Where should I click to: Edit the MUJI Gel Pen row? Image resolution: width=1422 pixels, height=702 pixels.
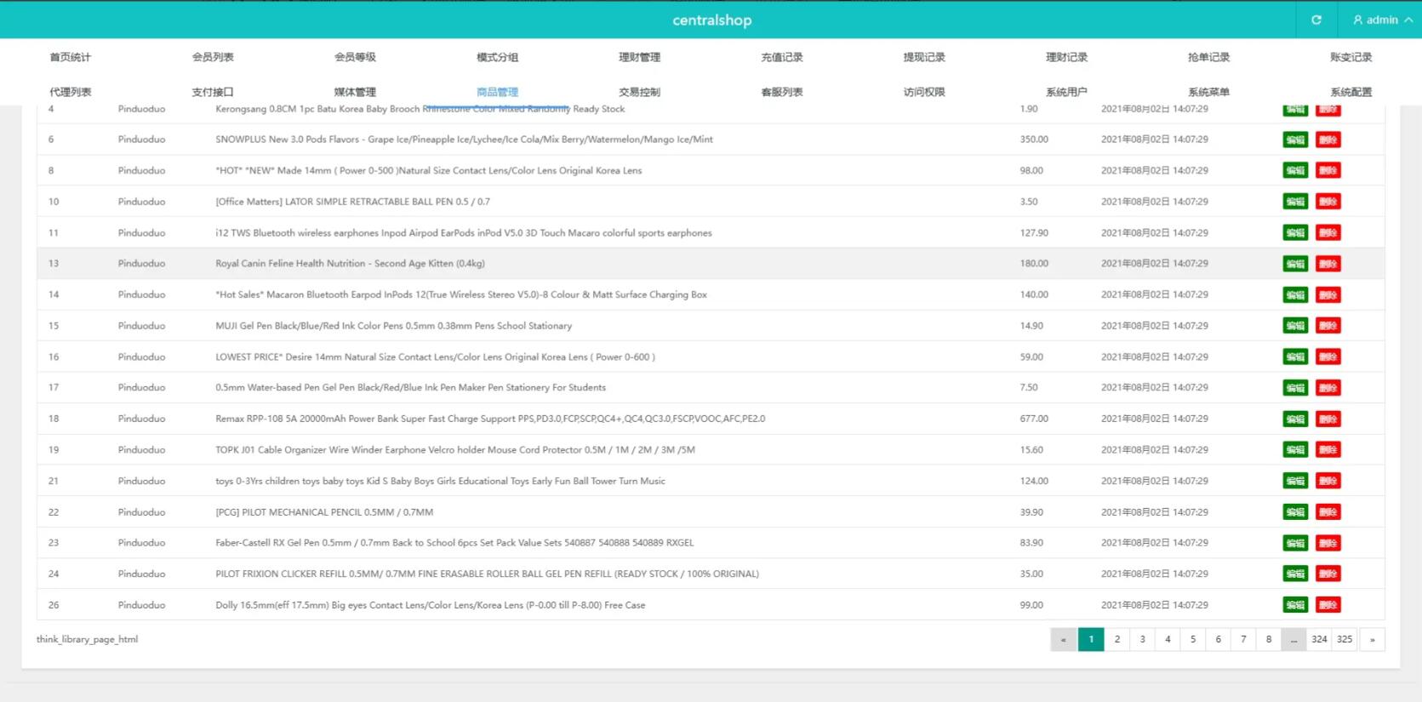(1295, 326)
